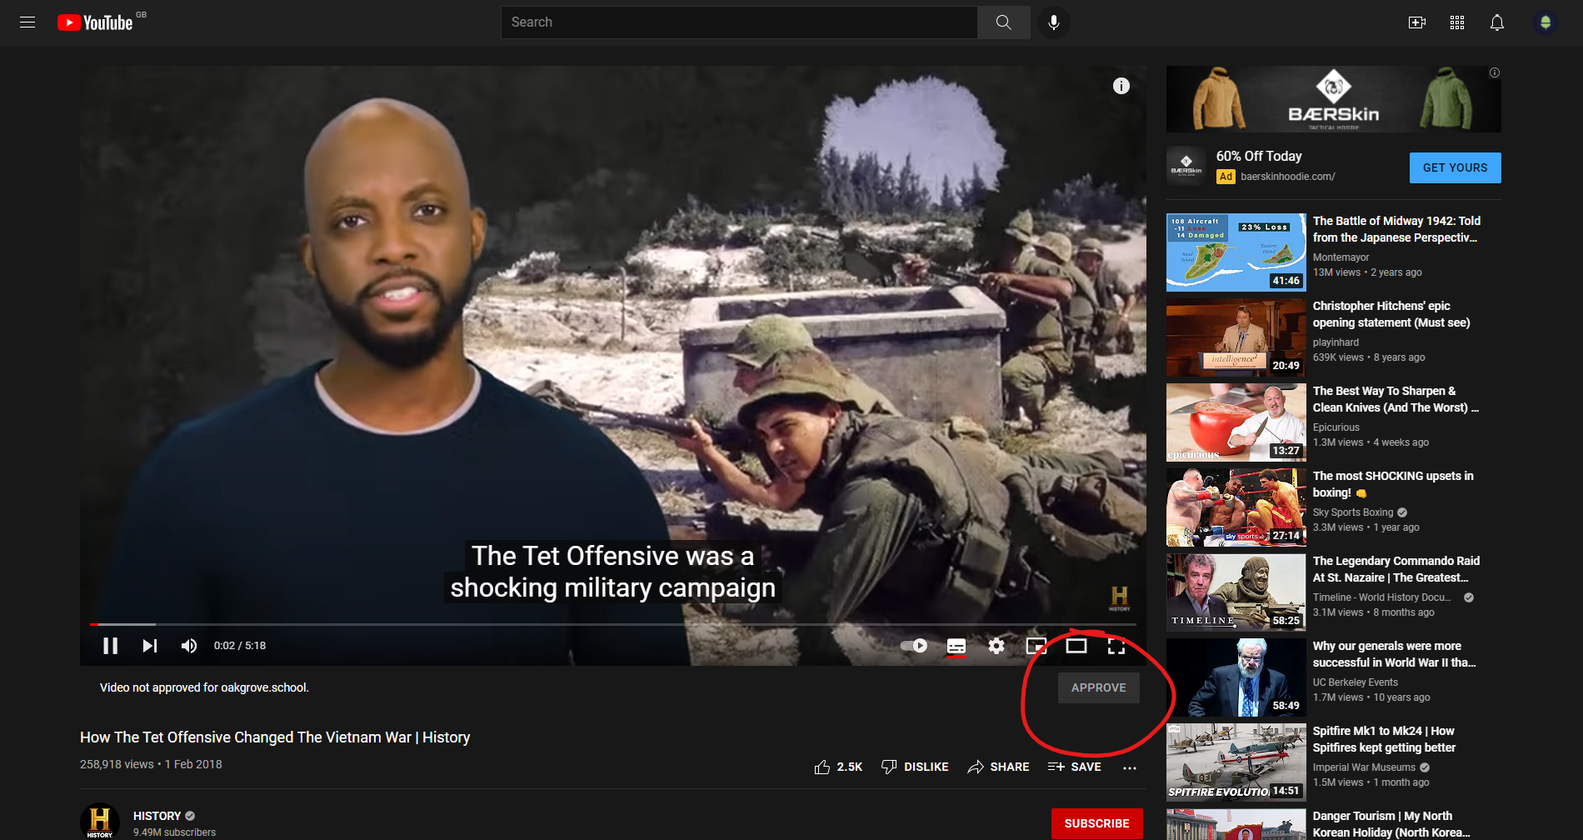Image resolution: width=1583 pixels, height=840 pixels.
Task: Open the YouTube apps grid
Action: coord(1457,22)
